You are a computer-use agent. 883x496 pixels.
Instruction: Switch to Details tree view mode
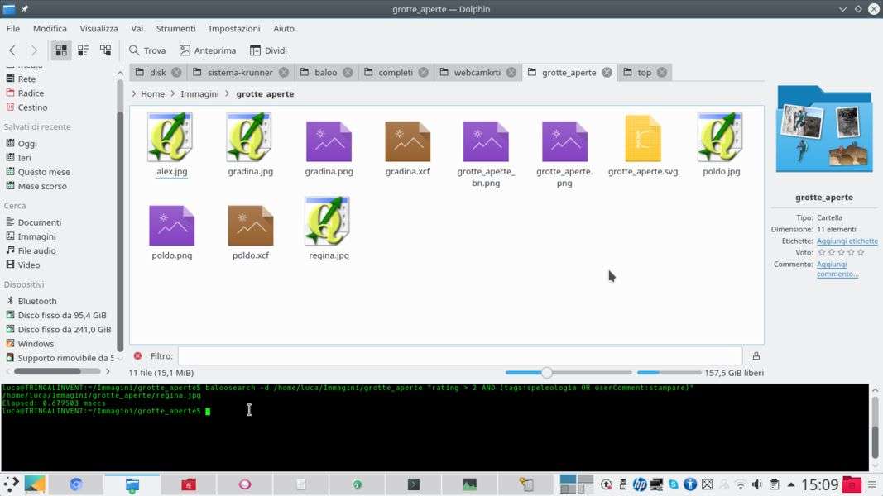(105, 50)
